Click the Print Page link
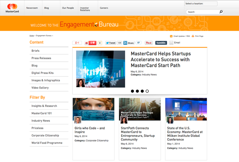Screen dimensions: 239x162 (199, 36)
